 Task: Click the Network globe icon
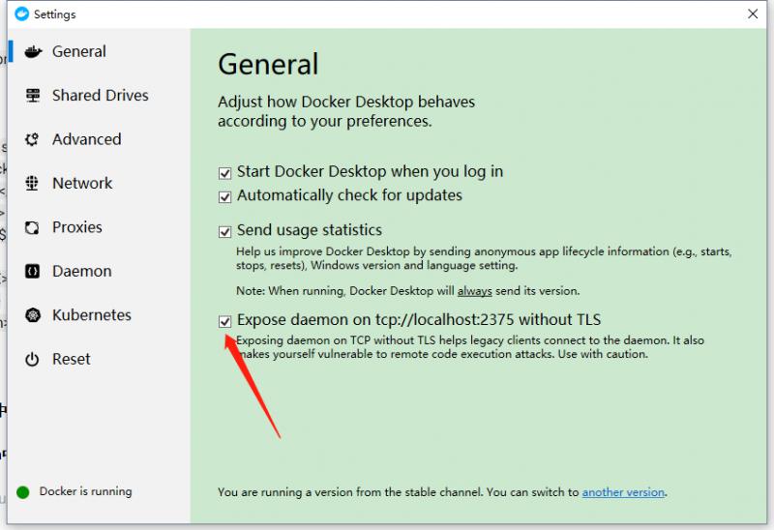pos(32,184)
